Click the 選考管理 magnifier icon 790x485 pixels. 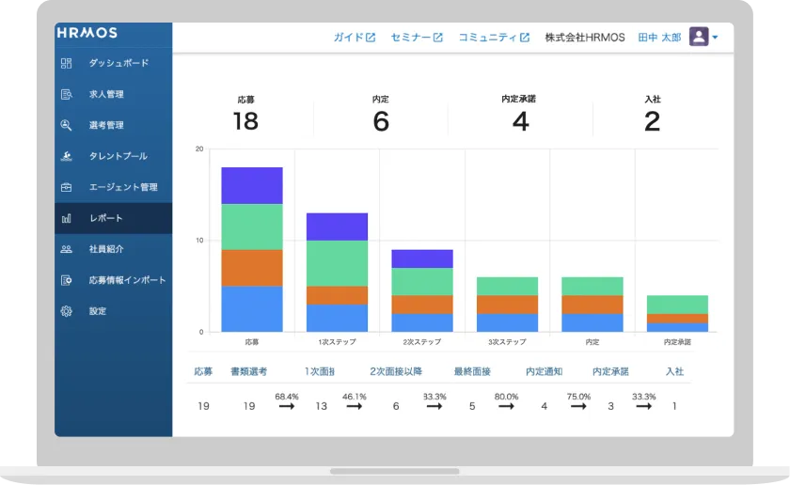66,125
